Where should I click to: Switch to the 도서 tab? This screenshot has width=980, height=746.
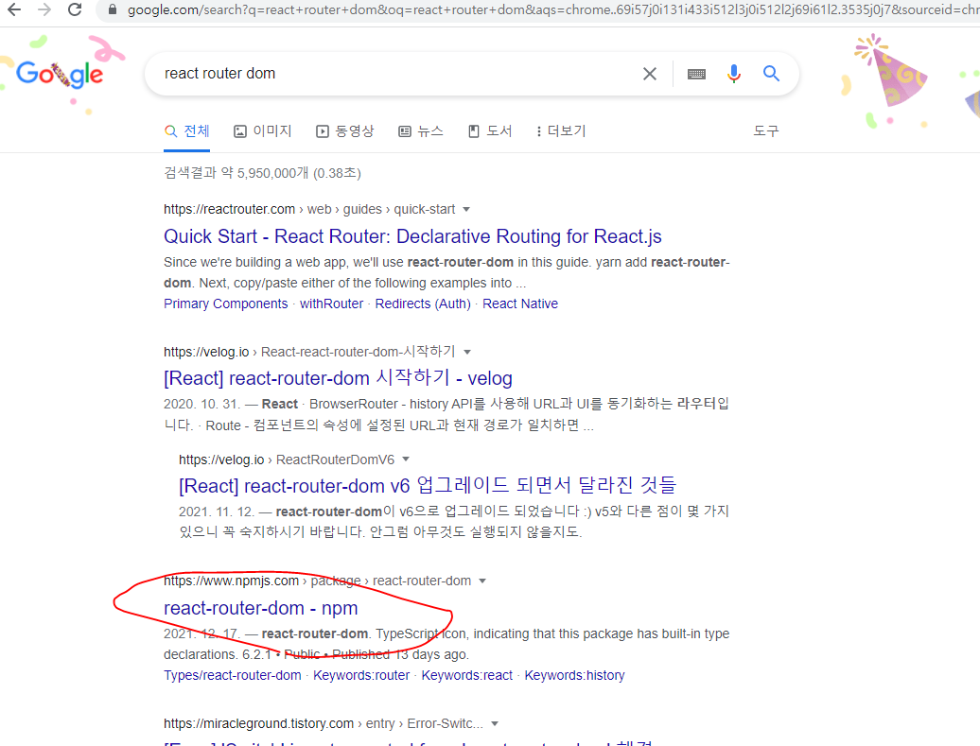[490, 131]
